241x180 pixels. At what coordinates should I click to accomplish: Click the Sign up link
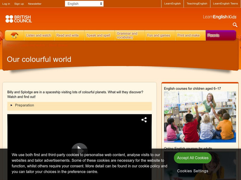[x=19, y=4]
